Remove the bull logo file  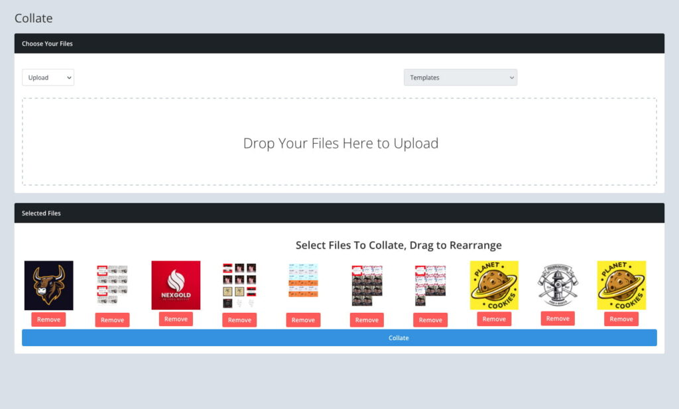coord(48,320)
